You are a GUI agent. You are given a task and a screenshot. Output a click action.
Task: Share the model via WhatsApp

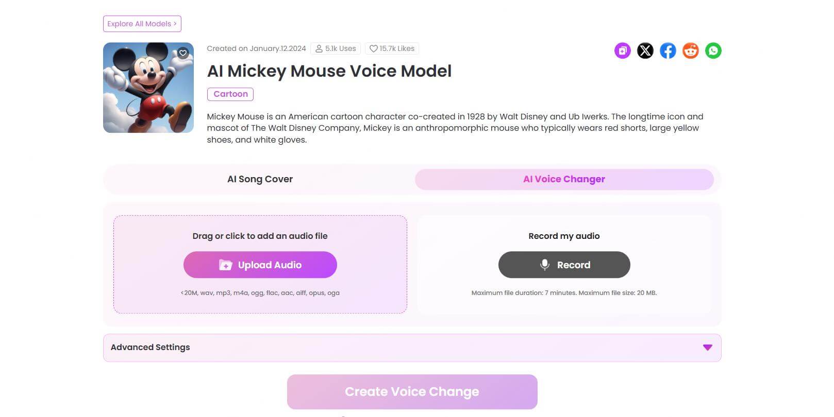(x=713, y=50)
